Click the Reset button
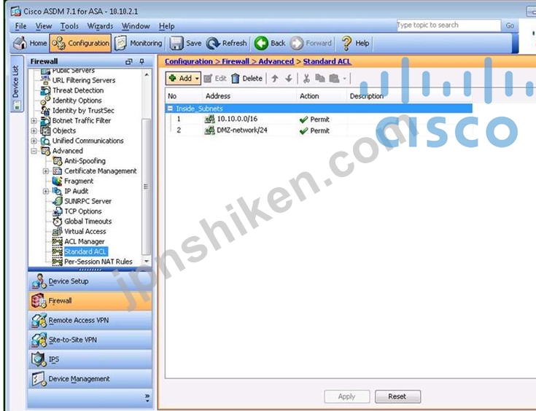This screenshot has width=536, height=411. pyautogui.click(x=398, y=396)
